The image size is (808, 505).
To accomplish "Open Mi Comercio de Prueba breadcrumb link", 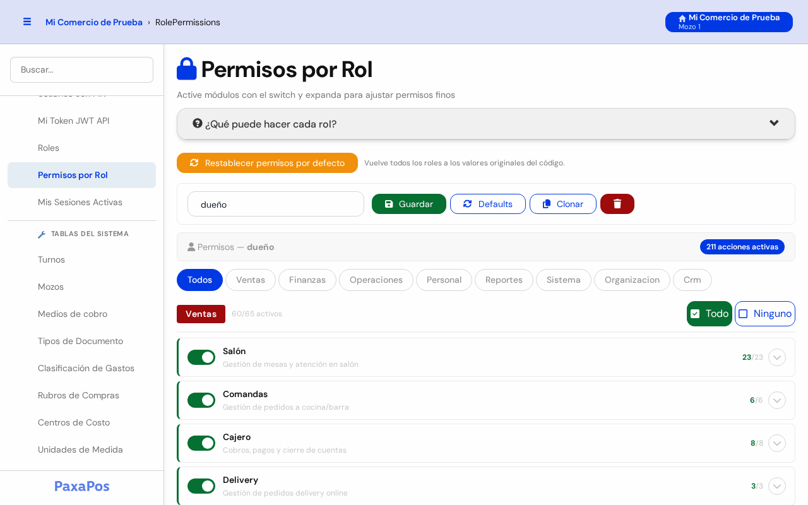I will [x=94, y=22].
